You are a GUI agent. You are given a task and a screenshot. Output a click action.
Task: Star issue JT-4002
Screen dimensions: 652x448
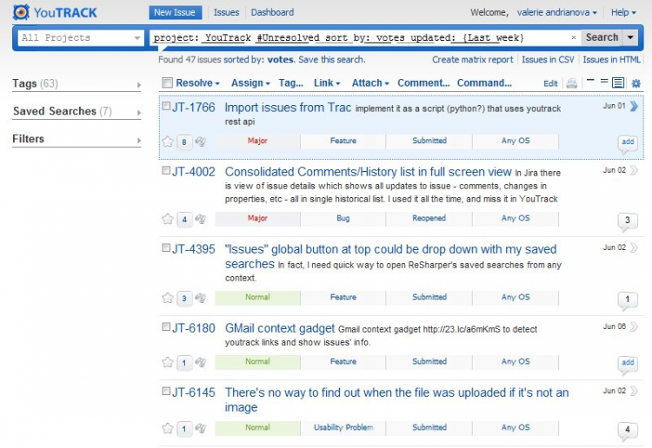[x=168, y=219]
